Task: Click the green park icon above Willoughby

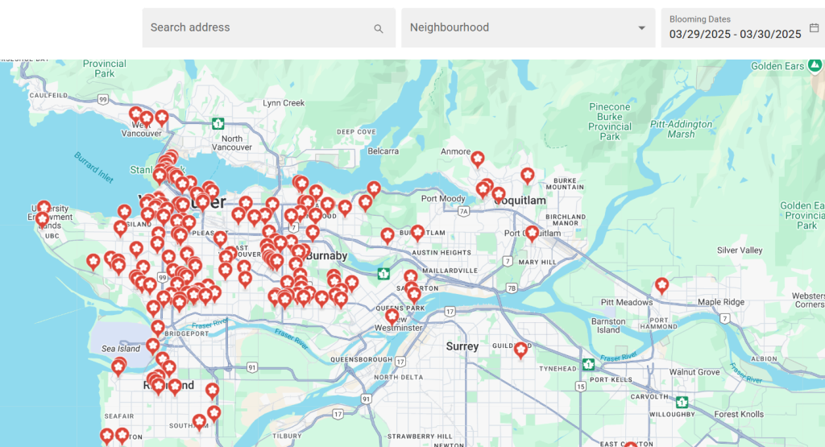Action: point(682,403)
